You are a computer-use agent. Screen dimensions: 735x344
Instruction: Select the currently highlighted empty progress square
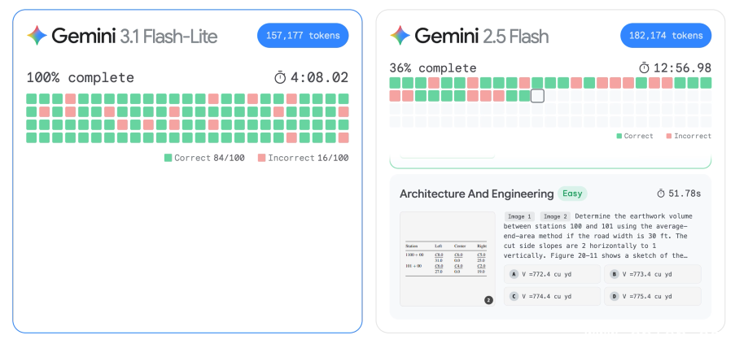click(537, 96)
